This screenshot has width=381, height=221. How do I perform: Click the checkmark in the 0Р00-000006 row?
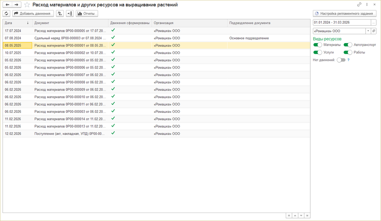pyautogui.click(x=113, y=67)
